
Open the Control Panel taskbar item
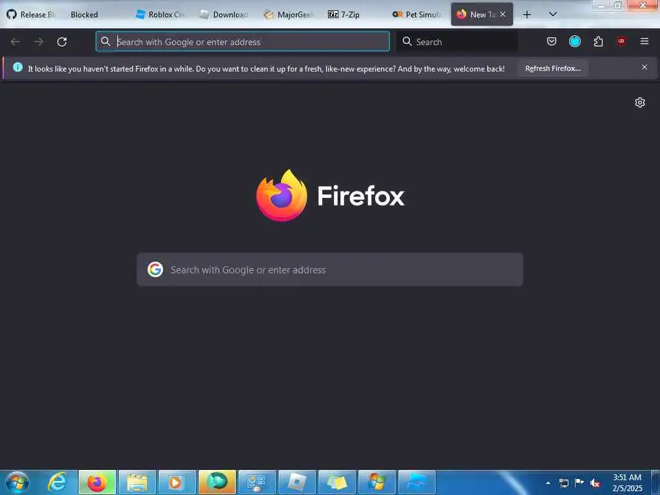point(257,482)
